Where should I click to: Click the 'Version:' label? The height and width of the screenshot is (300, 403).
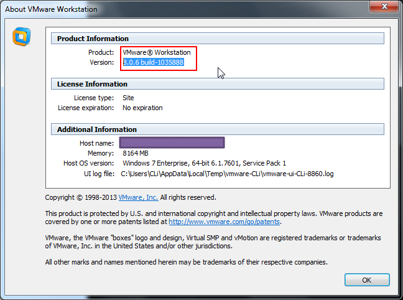pos(102,62)
